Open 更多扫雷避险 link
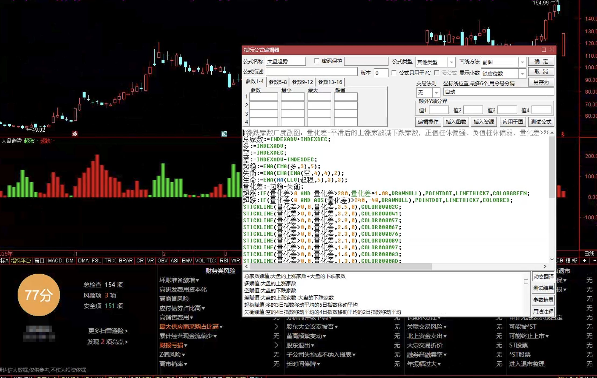597x378 pixels. coord(108,331)
